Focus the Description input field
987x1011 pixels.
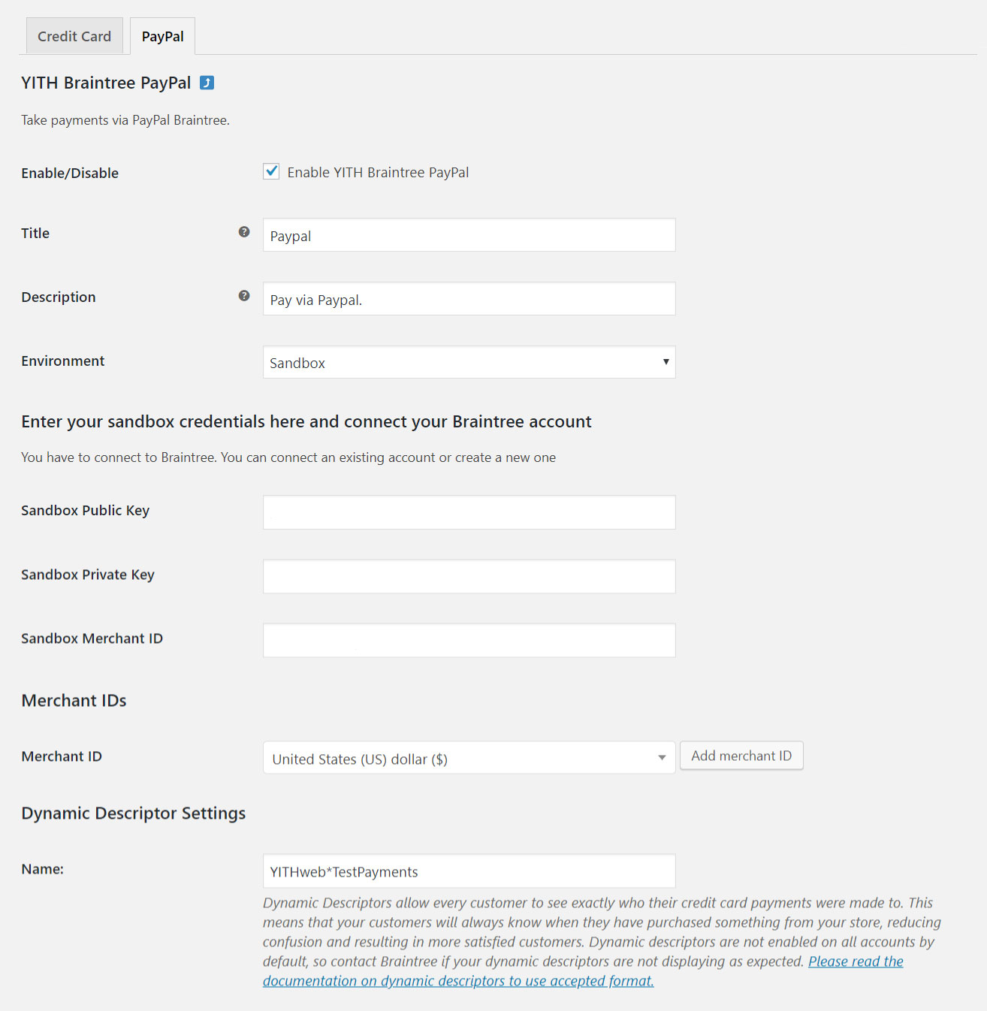pos(469,299)
